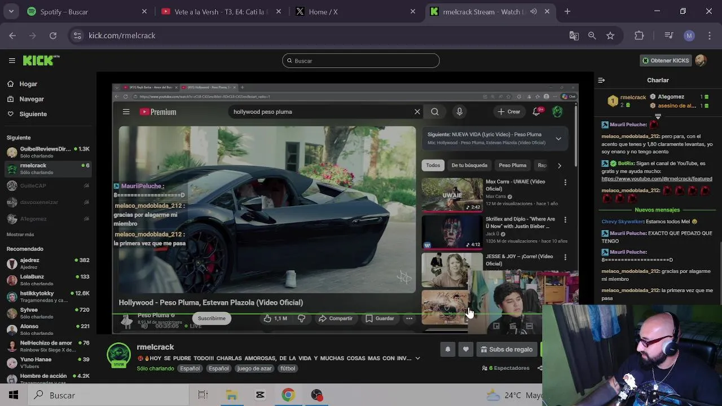Open the Sólo charlando category link
This screenshot has width=722, height=406.
(x=155, y=368)
